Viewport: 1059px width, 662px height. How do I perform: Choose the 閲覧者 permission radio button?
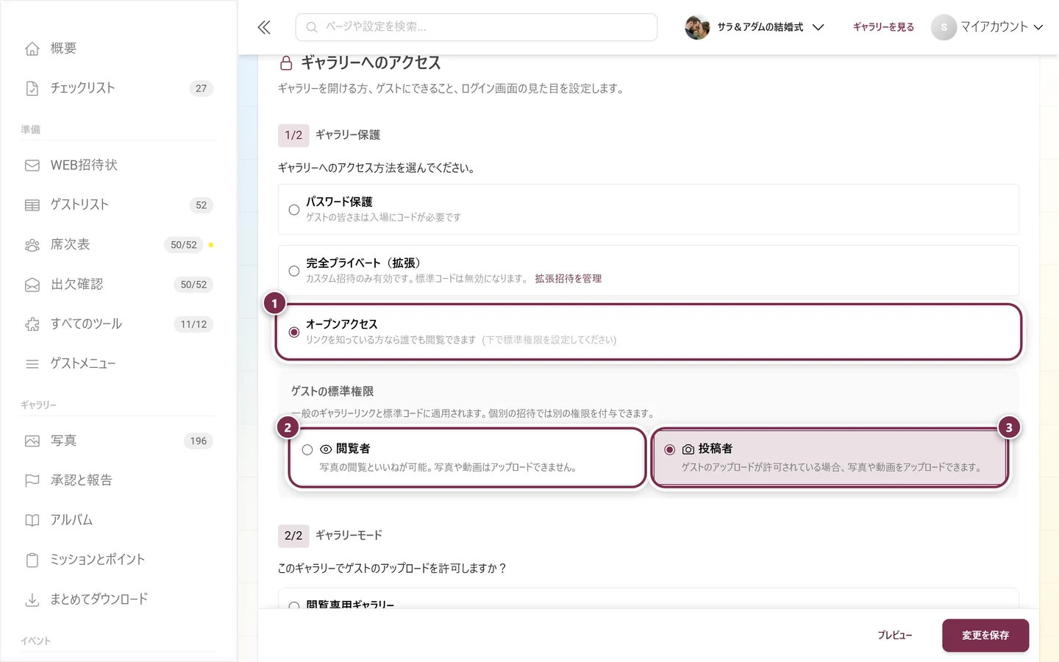pos(307,449)
